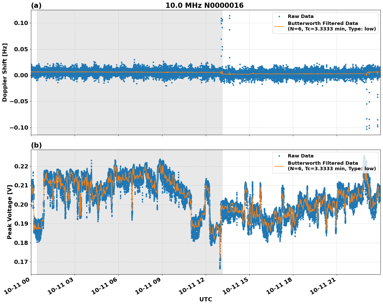Click the "UTC" x-axis label

[206, 300]
